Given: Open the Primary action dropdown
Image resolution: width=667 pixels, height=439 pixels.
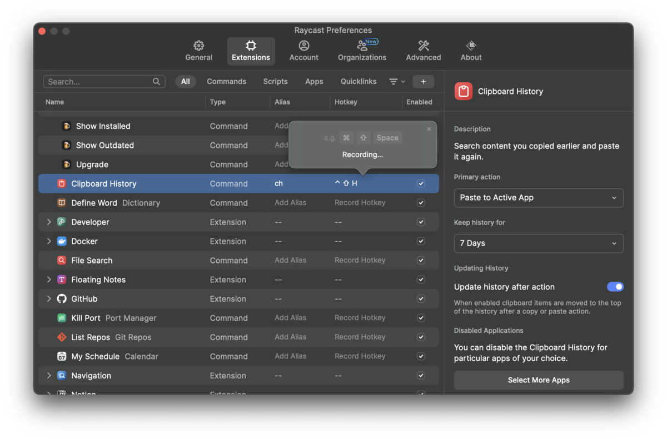Looking at the screenshot, I should [x=539, y=198].
